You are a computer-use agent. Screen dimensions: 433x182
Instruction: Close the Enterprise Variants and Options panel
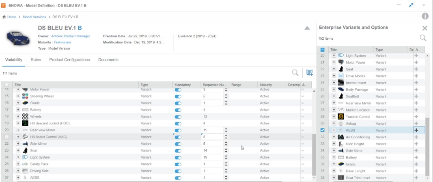pos(425,28)
